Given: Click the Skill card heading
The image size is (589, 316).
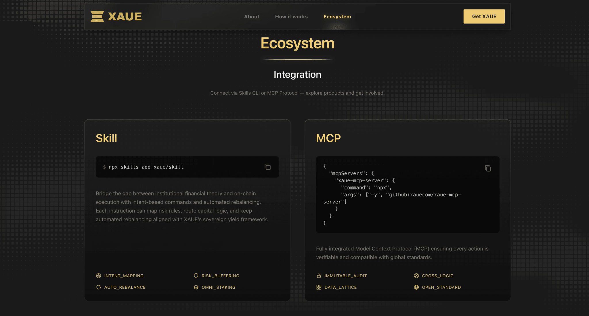Looking at the screenshot, I should pos(106,138).
